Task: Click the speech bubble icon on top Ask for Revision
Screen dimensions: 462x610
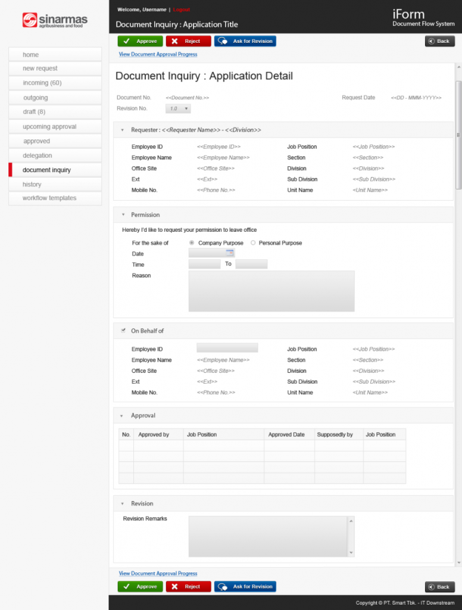Action: coord(223,41)
